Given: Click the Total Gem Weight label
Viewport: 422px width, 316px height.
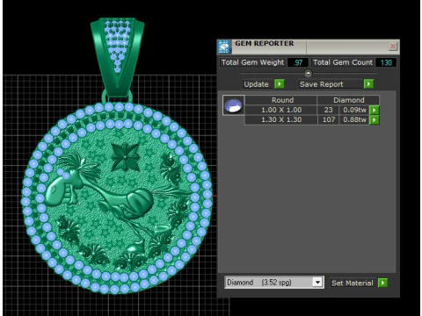Looking at the screenshot, I should (x=252, y=62).
